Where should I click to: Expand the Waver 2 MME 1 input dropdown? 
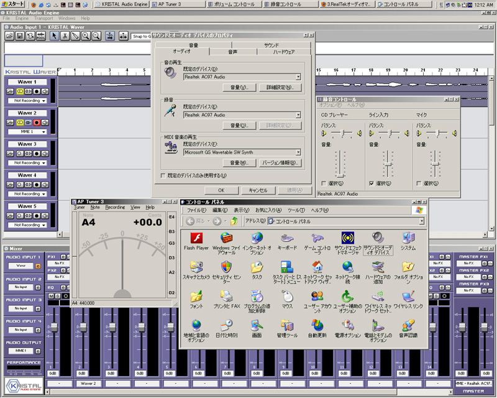point(44,132)
